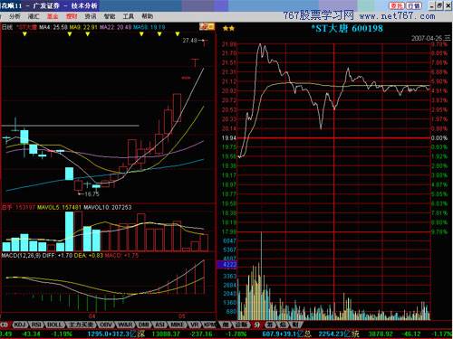
Task: Switch to the BOLL indicator tab
Action: click(54, 325)
